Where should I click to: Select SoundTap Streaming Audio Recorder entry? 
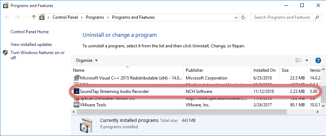[196, 91]
